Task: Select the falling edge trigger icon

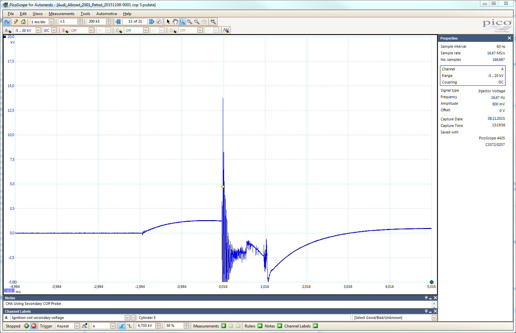Action: tap(129, 326)
